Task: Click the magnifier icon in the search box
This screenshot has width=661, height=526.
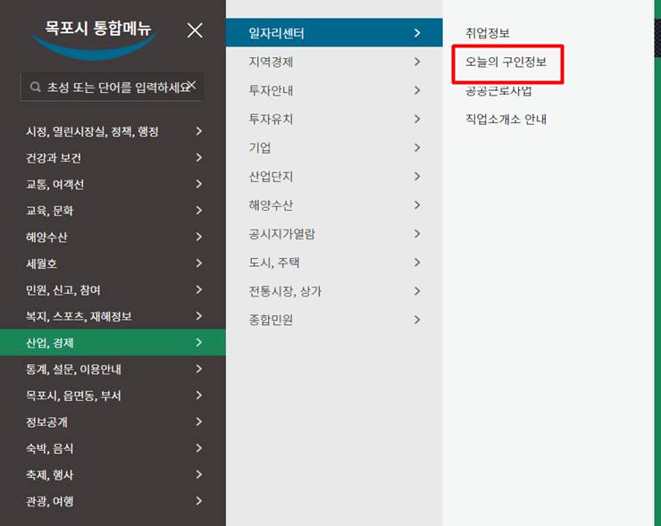Action: coord(36,88)
